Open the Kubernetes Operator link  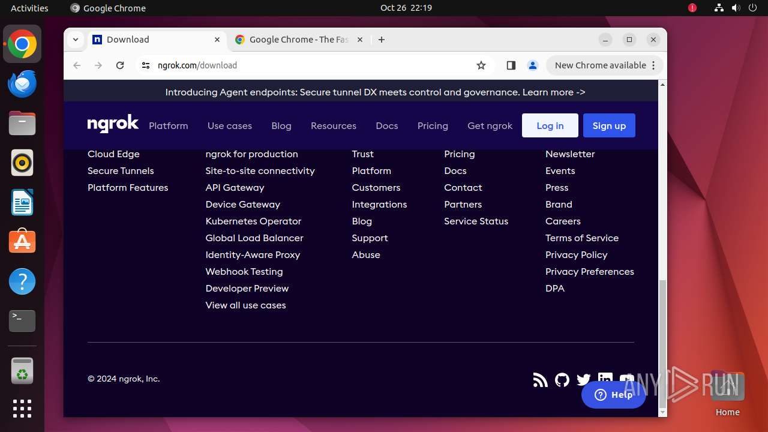(x=253, y=221)
